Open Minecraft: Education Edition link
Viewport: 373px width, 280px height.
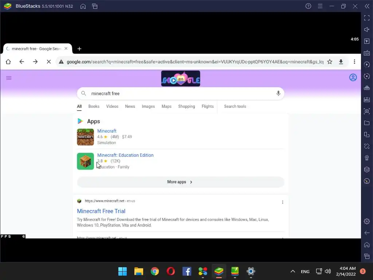125,155
